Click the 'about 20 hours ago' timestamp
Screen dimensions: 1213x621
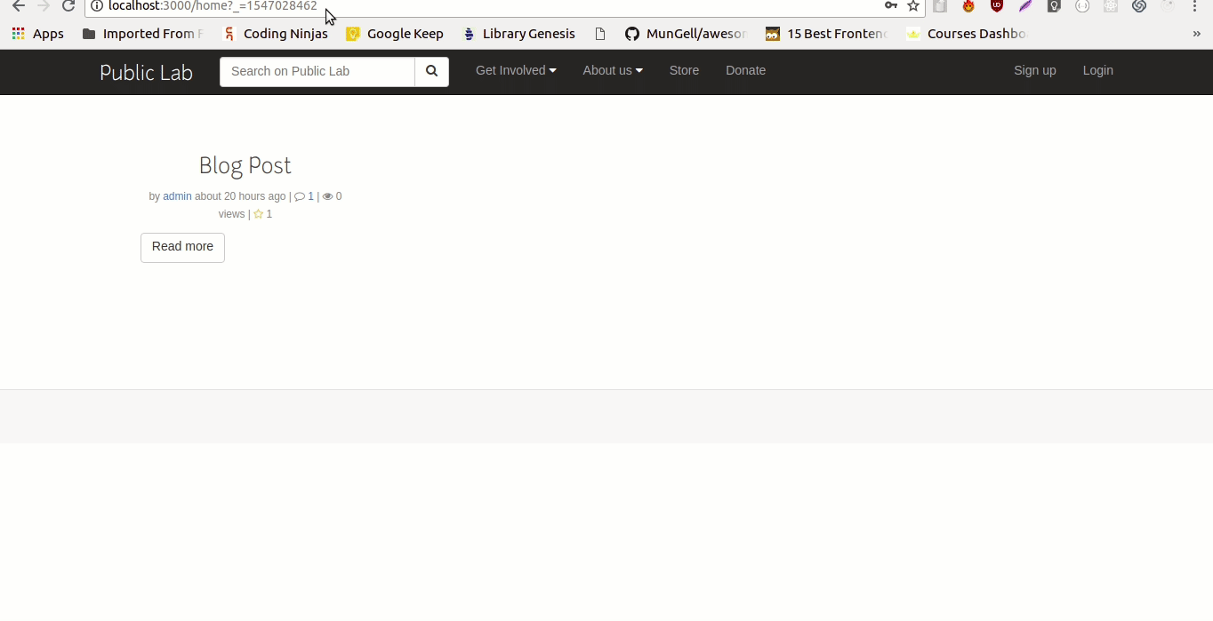(240, 196)
